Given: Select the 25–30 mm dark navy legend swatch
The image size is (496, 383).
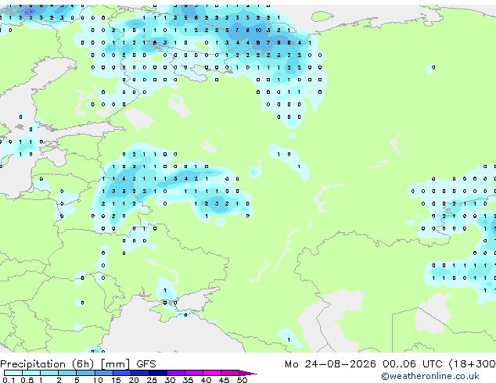Looking at the screenshot, I should pyautogui.click(x=158, y=373).
